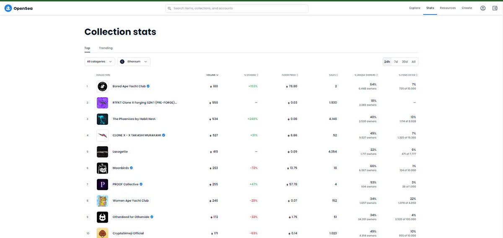Open the account profile icon
503x238 pixels.
click(483, 8)
